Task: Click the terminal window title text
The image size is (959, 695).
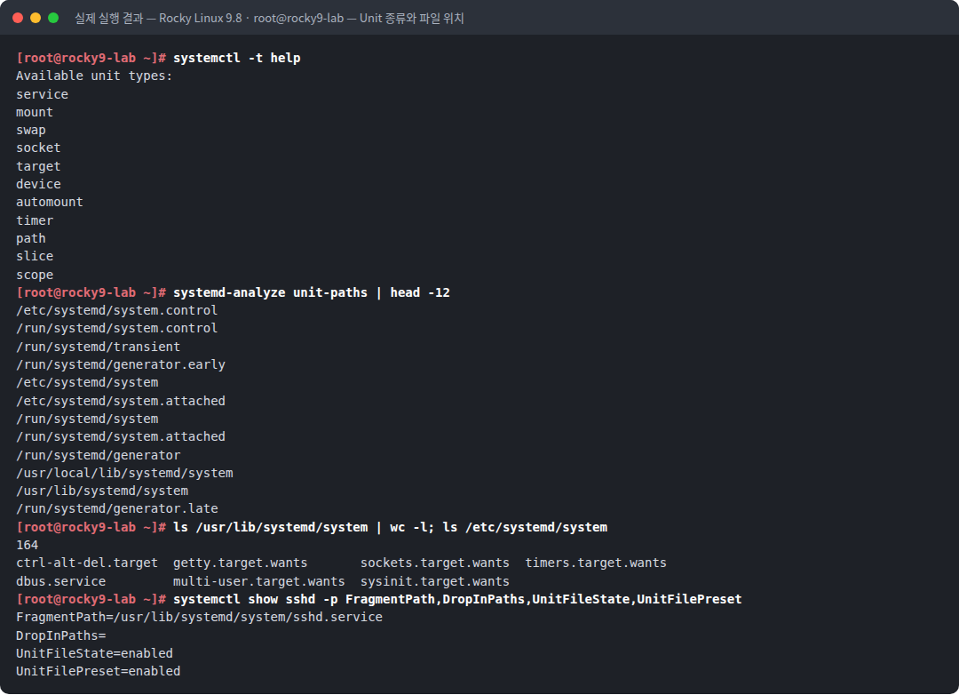Action: [x=269, y=19]
